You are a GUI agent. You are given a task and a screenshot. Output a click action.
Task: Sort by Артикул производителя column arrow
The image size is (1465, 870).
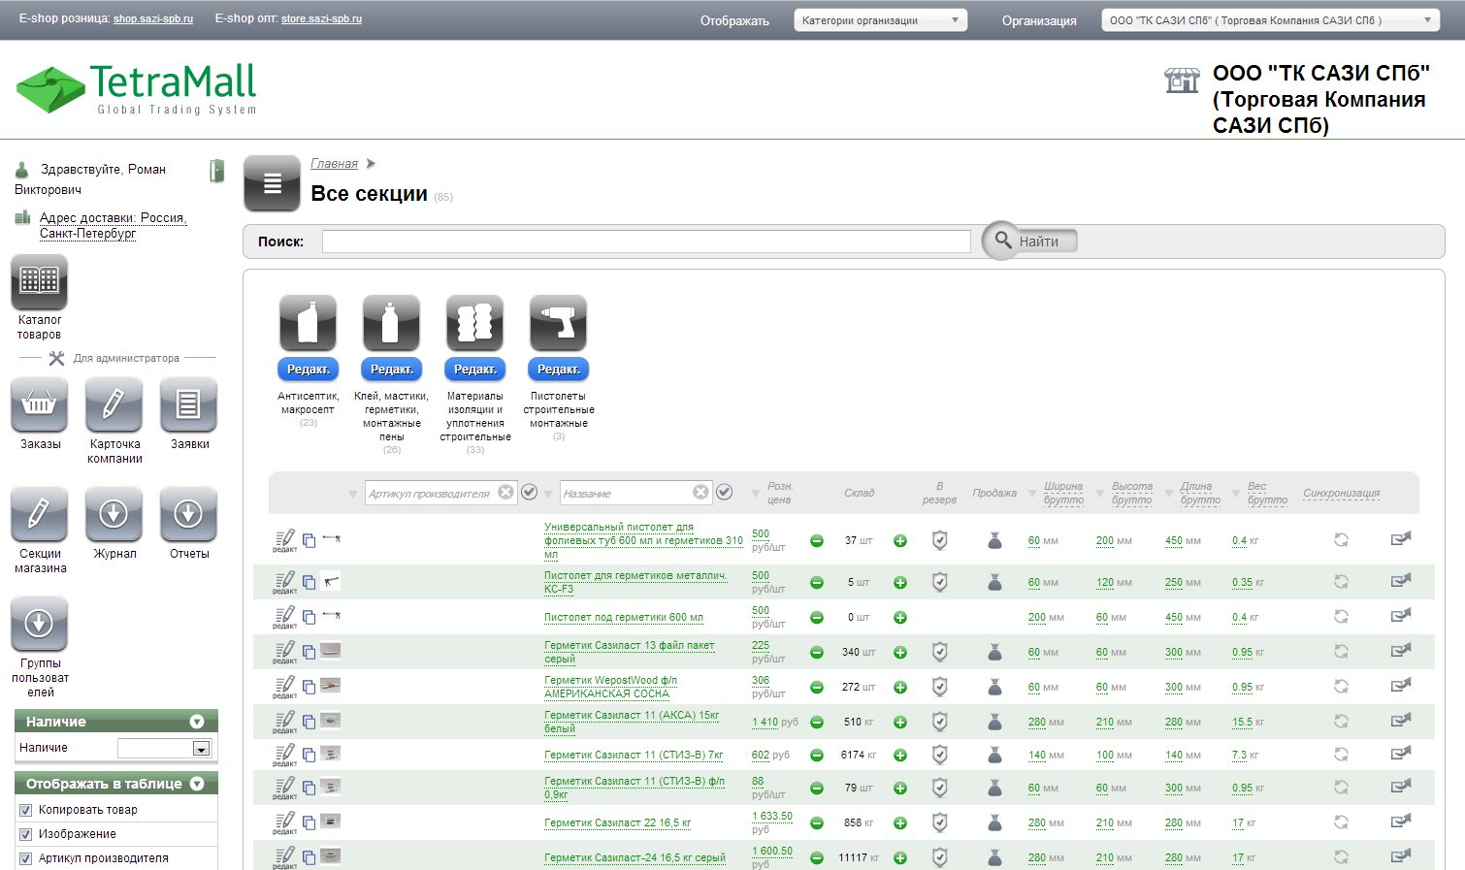tap(353, 495)
